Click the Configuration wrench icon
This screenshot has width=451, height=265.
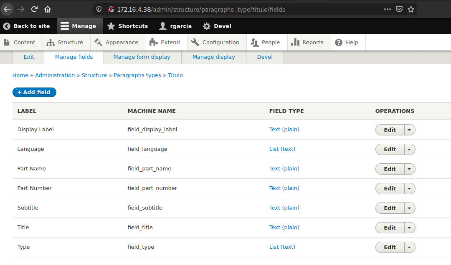coord(194,42)
